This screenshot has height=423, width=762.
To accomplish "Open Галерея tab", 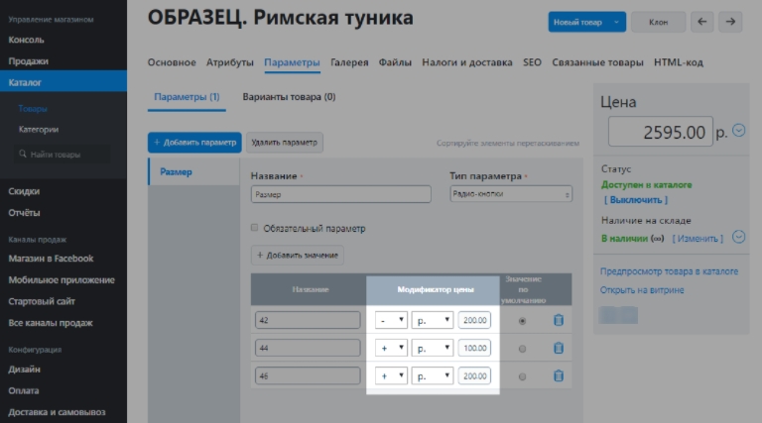I will [x=349, y=62].
